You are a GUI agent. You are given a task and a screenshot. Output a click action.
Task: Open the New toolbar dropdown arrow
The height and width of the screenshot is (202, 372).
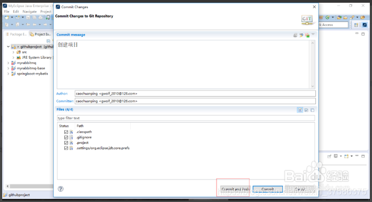pyautogui.click(x=12, y=18)
